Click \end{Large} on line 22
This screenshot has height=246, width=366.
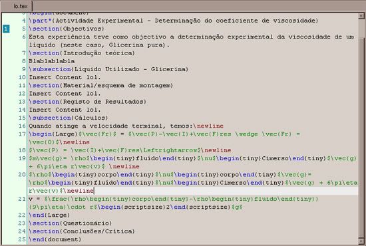[49, 215]
